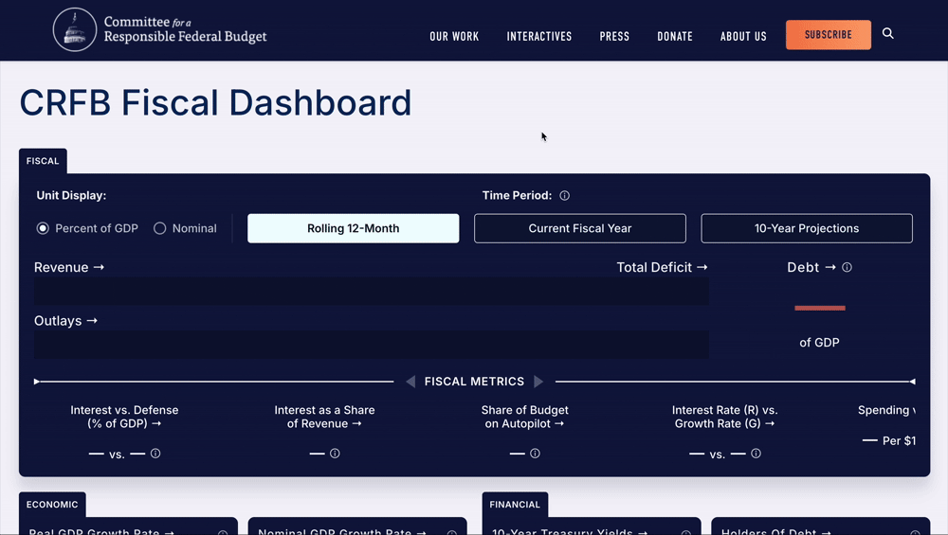Open the search magnifier icon

click(x=887, y=33)
